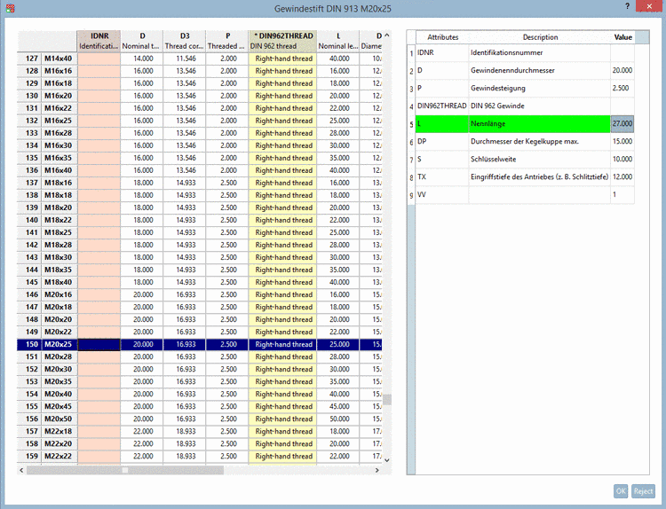Select the IDNR column header
The height and width of the screenshot is (509, 666).
click(99, 41)
